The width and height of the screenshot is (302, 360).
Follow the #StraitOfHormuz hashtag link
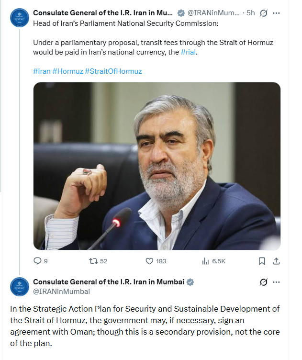point(113,71)
